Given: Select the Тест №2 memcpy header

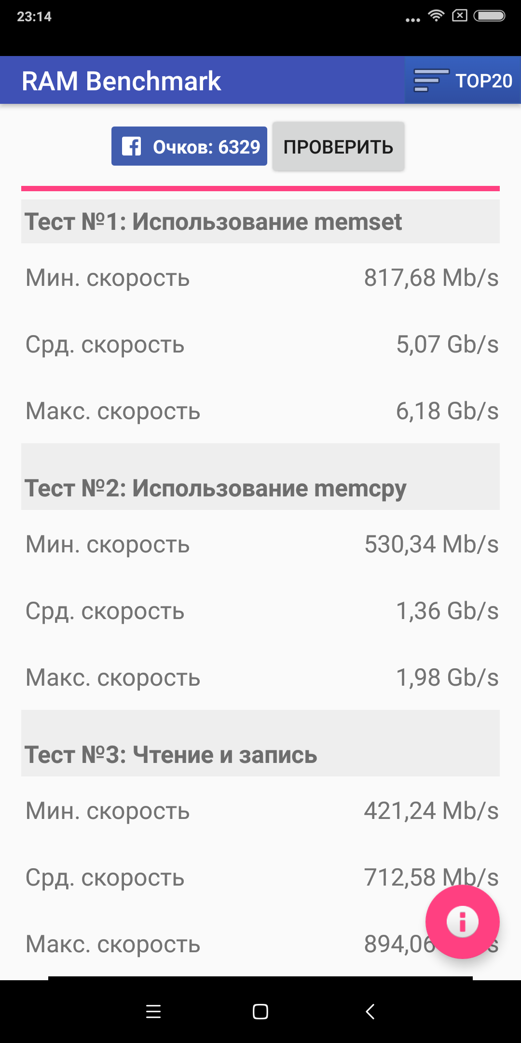Looking at the screenshot, I should pyautogui.click(x=260, y=477).
